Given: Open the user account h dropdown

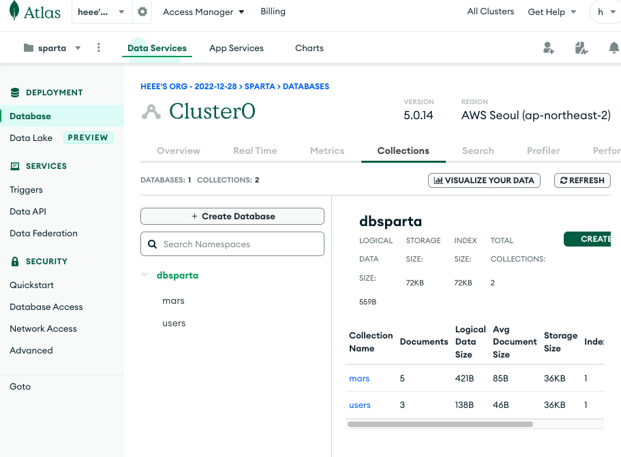Looking at the screenshot, I should coord(606,12).
